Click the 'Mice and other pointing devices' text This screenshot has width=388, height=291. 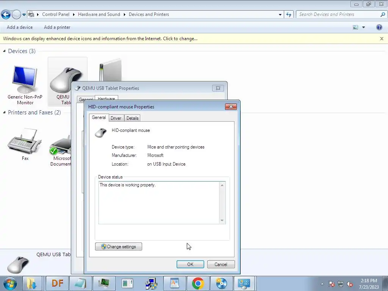(x=176, y=147)
